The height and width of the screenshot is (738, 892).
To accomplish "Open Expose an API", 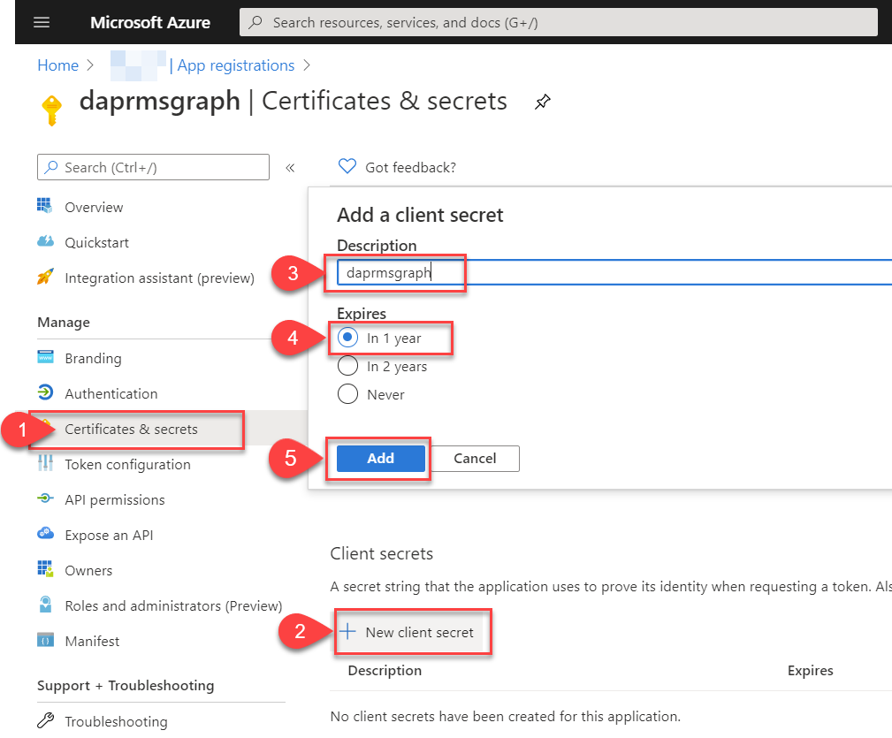I will tap(109, 535).
